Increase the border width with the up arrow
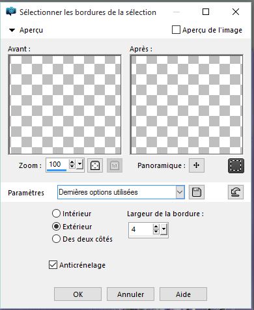 [156, 227]
